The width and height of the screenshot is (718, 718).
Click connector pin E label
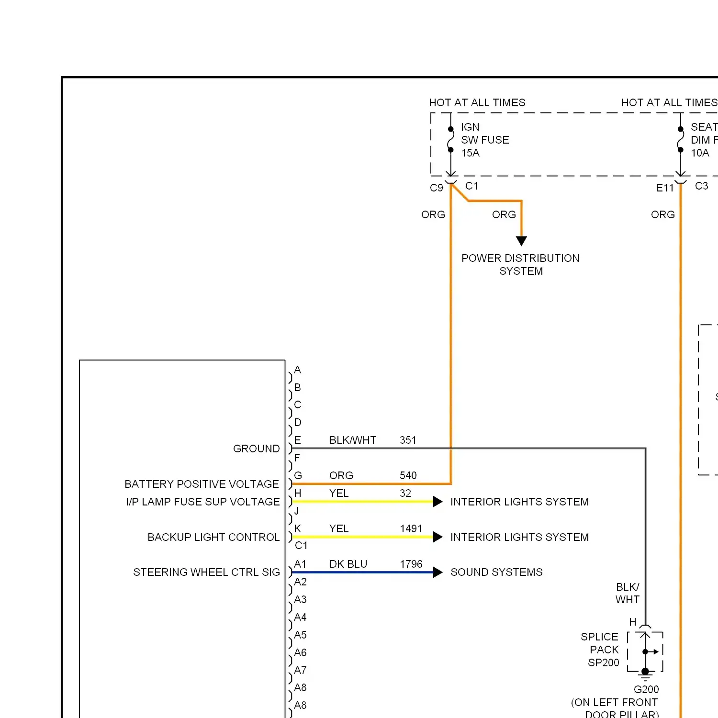[x=297, y=440]
